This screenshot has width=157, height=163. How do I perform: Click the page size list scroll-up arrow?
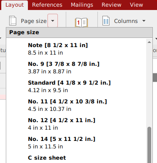(x=149, y=42)
